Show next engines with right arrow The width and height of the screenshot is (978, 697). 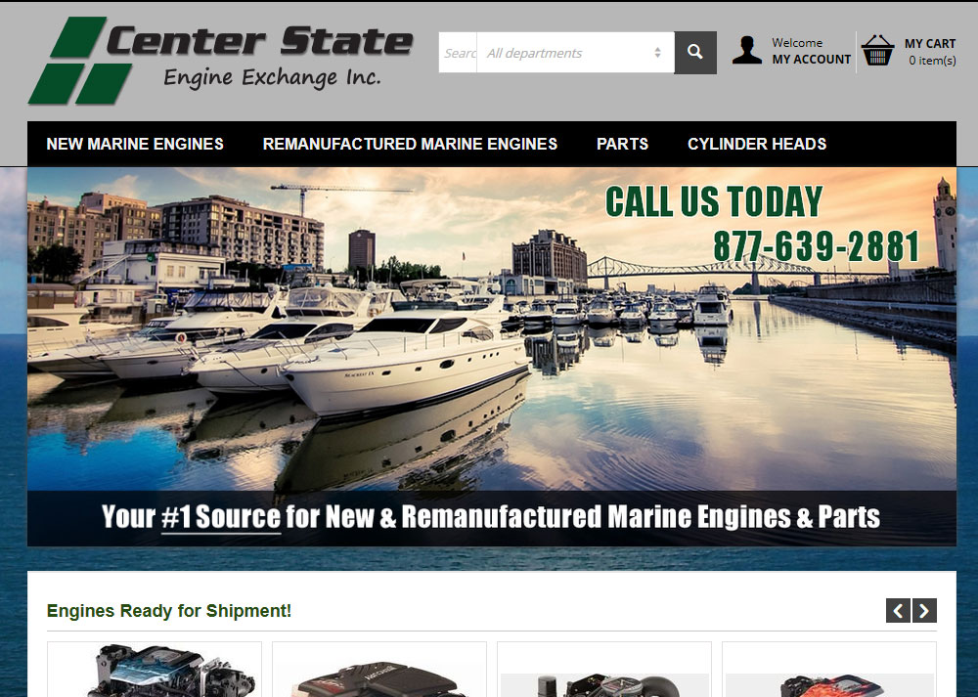point(924,610)
